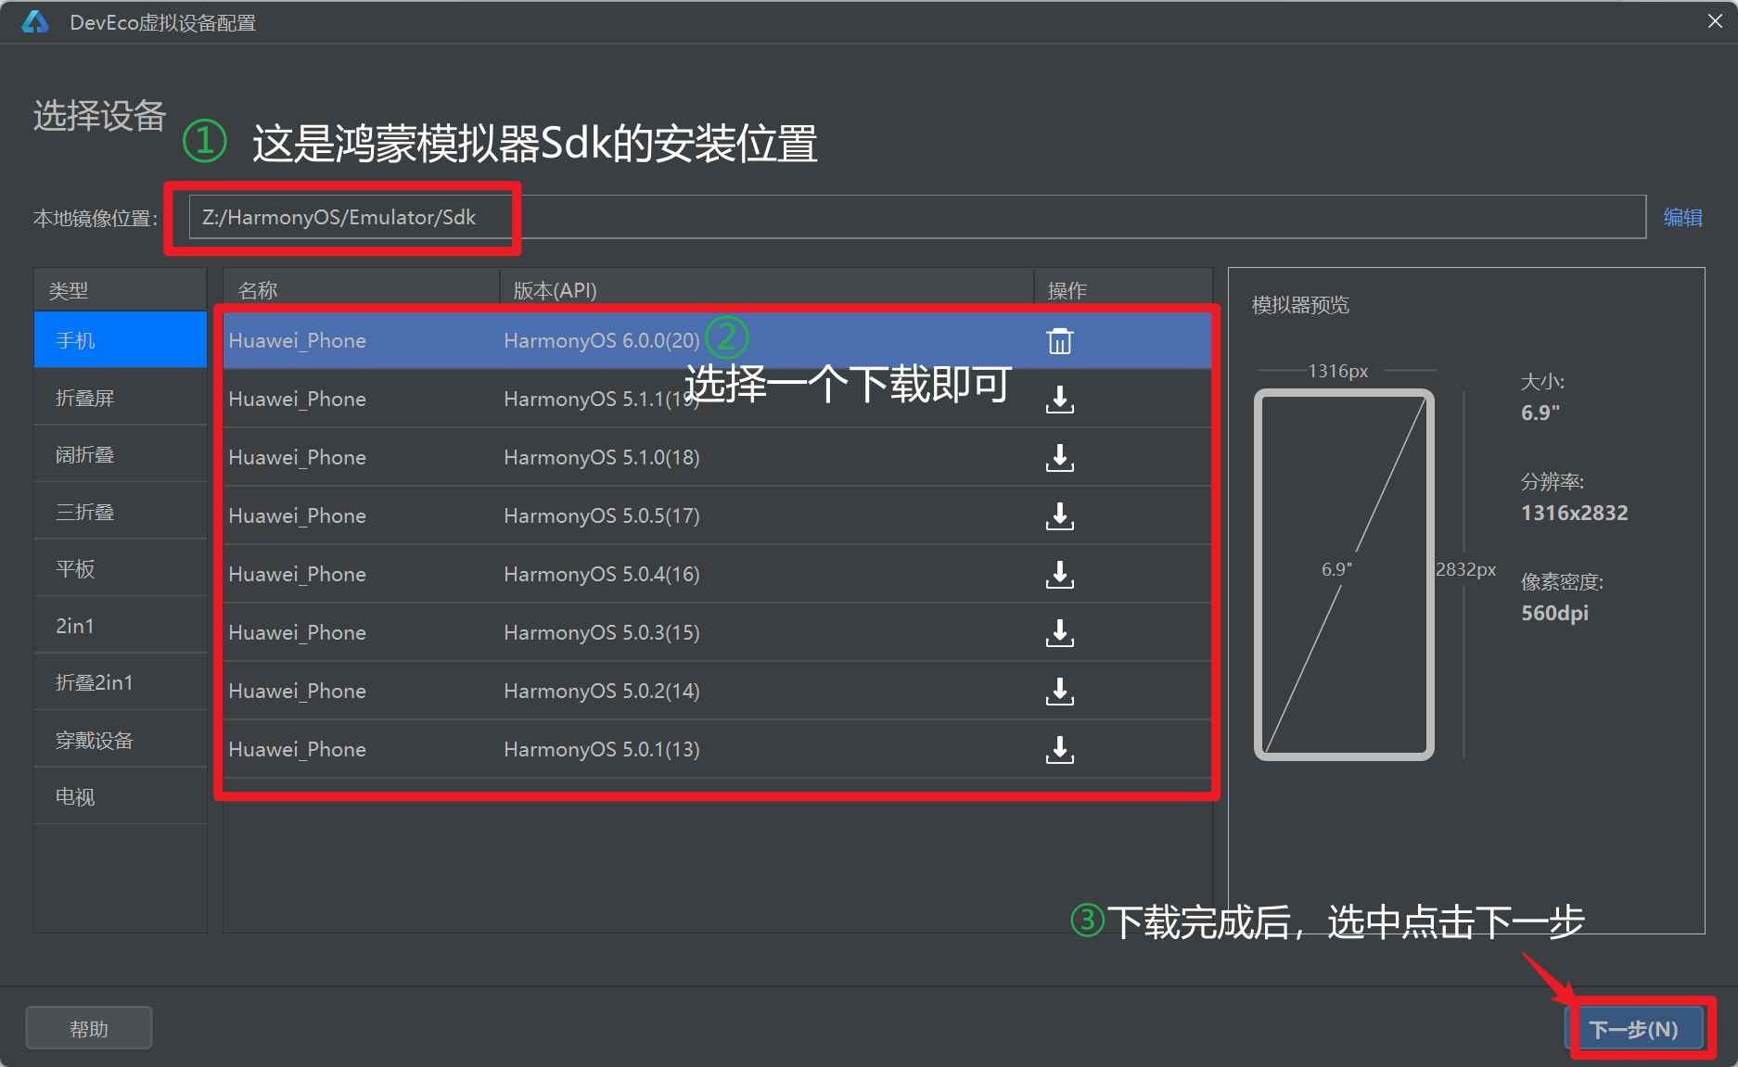Image resolution: width=1738 pixels, height=1067 pixels.
Task: Select the 2in1 device type
Action: point(121,626)
